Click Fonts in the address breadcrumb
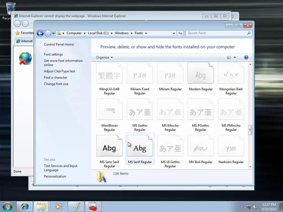The height and width of the screenshot is (212, 283). (x=139, y=33)
